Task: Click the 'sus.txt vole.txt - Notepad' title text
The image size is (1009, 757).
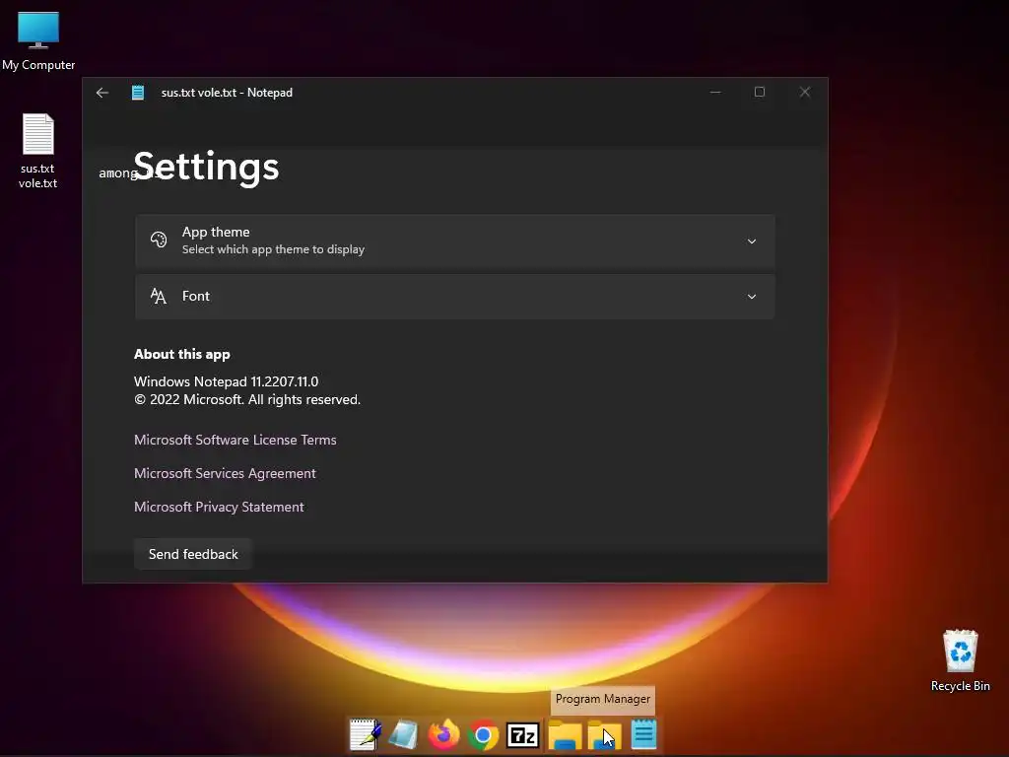Action: click(x=227, y=93)
